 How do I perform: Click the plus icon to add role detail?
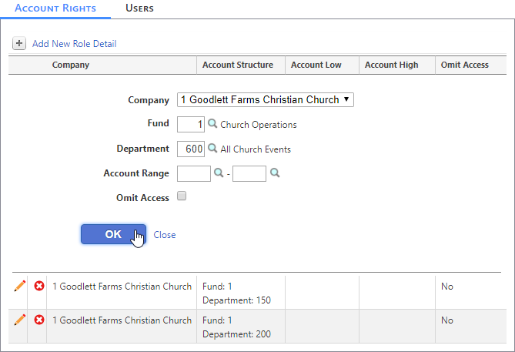tap(19, 44)
